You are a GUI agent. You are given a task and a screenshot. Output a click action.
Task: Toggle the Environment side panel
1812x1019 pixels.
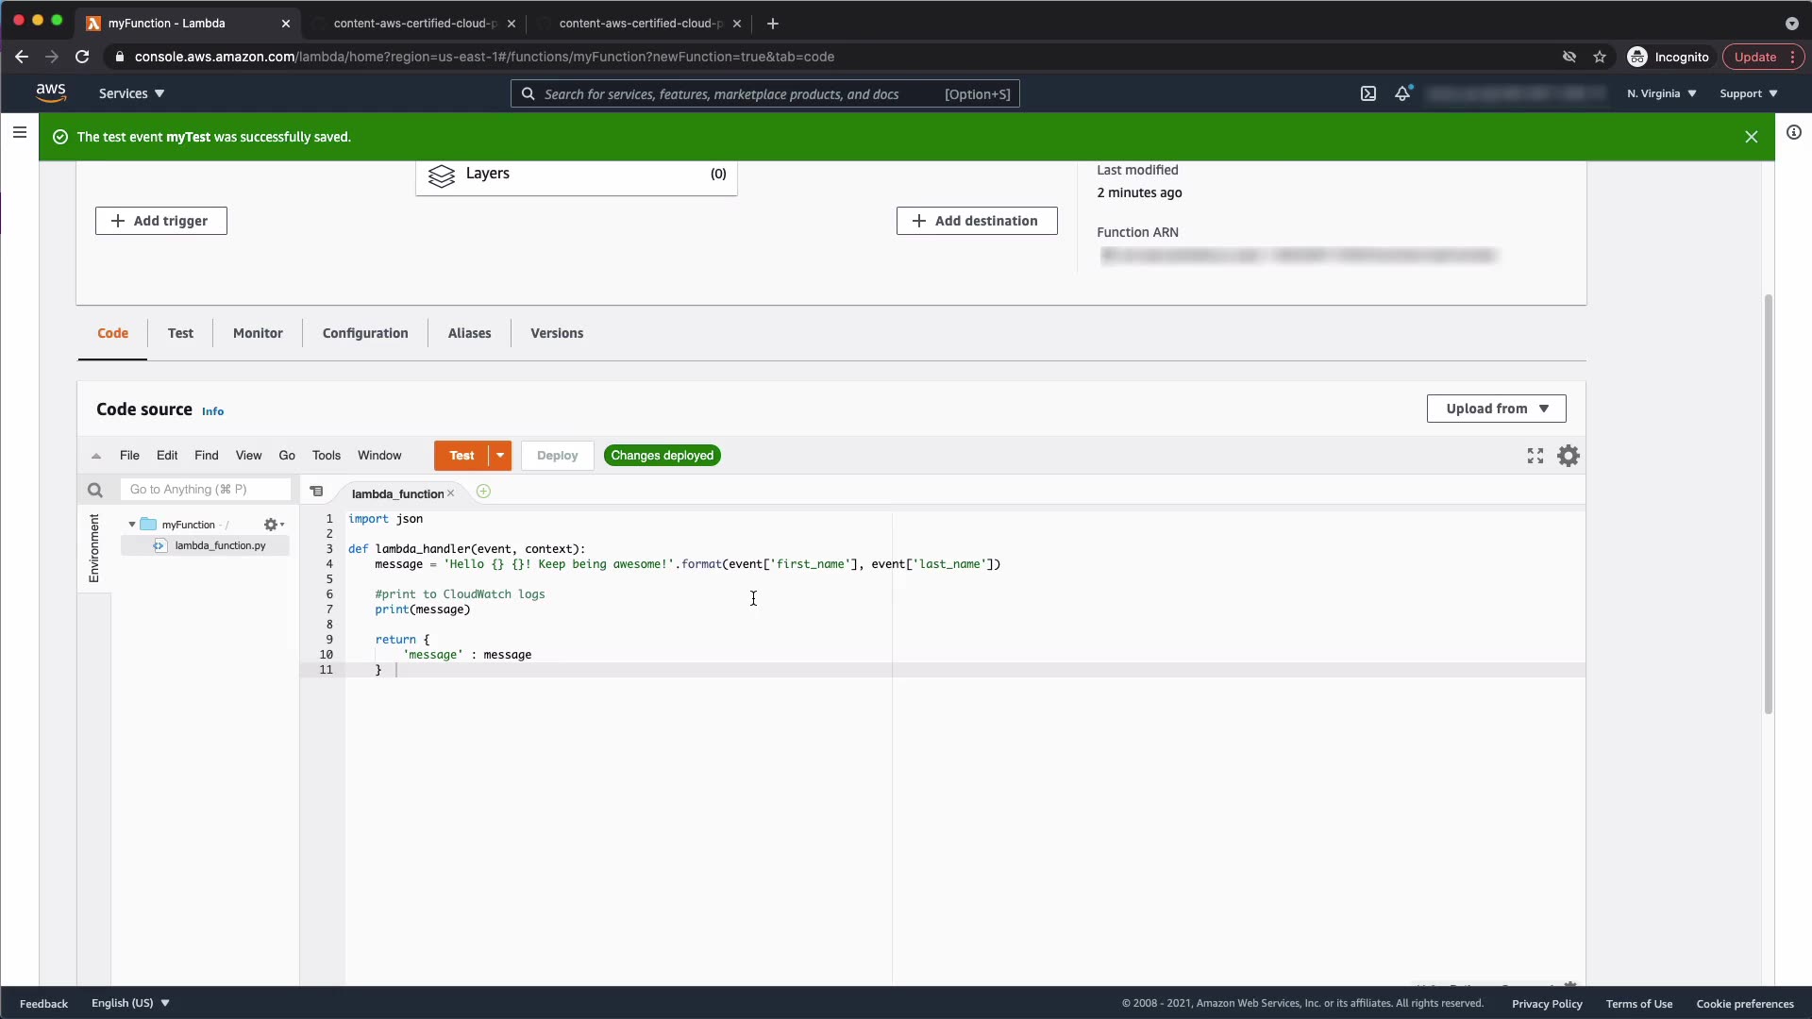93,548
